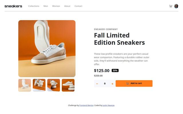
Task: Open the Collections menu item
Action: tap(34, 6)
